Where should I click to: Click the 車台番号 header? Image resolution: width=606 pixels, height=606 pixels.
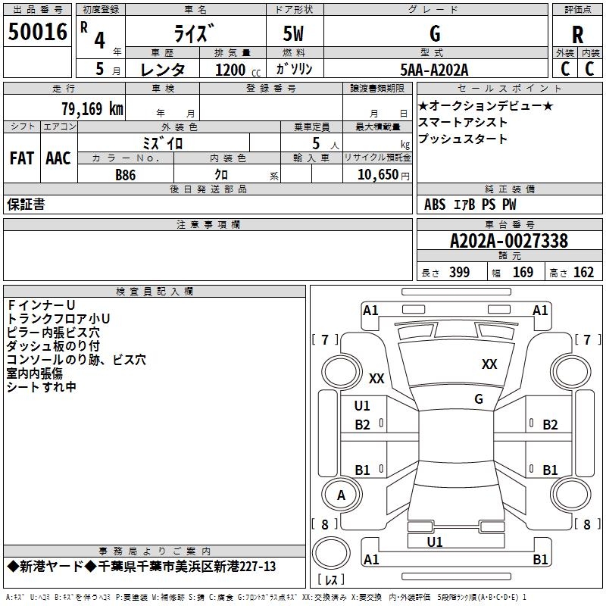[x=509, y=224]
